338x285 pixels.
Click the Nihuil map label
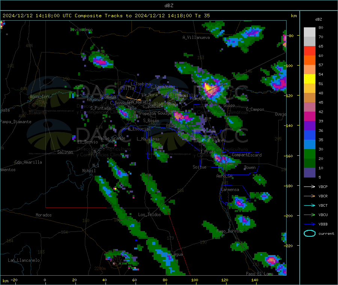coord(89,171)
